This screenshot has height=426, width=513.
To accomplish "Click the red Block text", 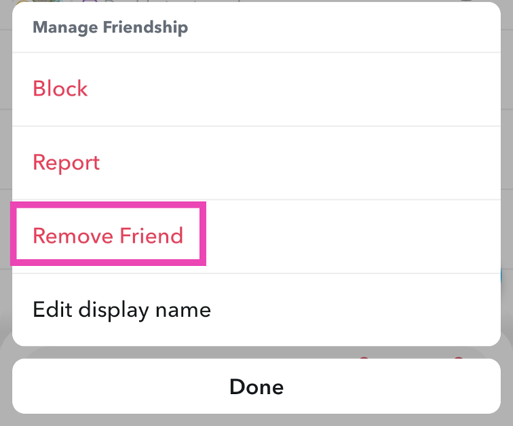I will pyautogui.click(x=60, y=89).
